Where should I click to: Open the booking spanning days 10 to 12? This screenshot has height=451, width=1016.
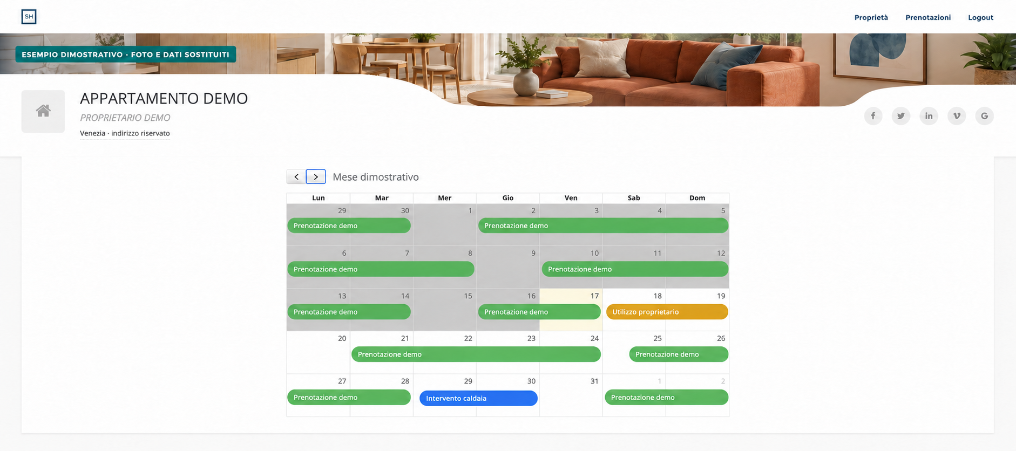635,269
